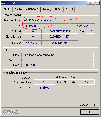This screenshot has height=117, width=101.
Task: Click the CPU-Z logo at bottom left
Action: click(x=11, y=112)
